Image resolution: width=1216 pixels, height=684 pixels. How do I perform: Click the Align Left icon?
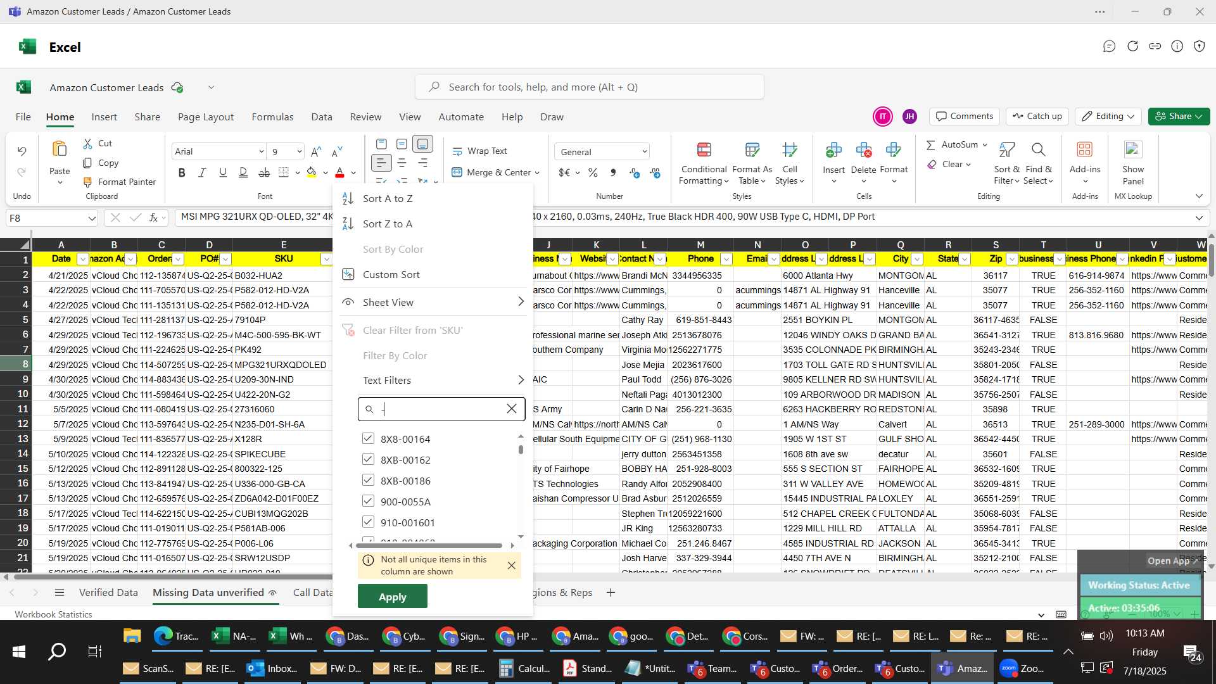(381, 163)
